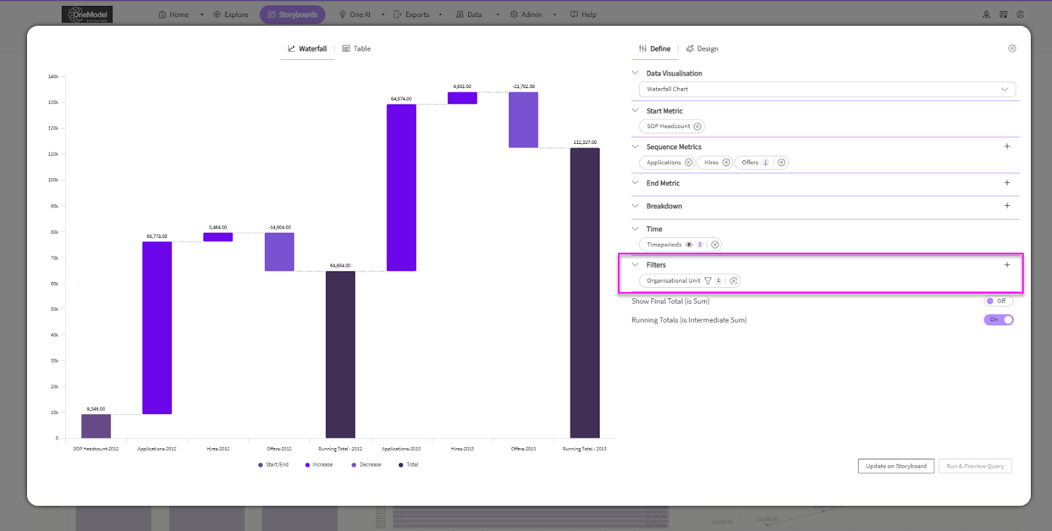Toggle Show Final Total switch
1052x531 pixels.
(x=998, y=301)
